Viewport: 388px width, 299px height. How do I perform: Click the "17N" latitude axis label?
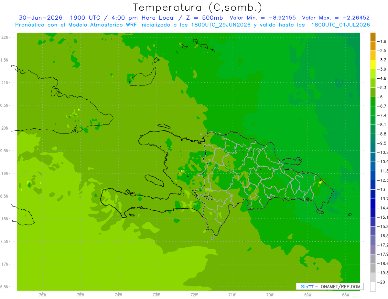point(5,264)
